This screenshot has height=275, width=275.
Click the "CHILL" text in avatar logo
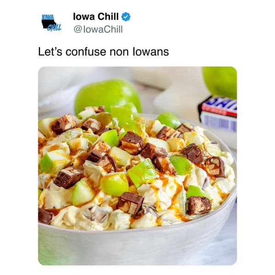click(54, 28)
